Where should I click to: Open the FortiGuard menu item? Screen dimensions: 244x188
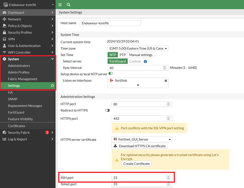16,112
